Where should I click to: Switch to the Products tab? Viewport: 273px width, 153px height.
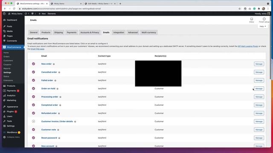point(46,32)
